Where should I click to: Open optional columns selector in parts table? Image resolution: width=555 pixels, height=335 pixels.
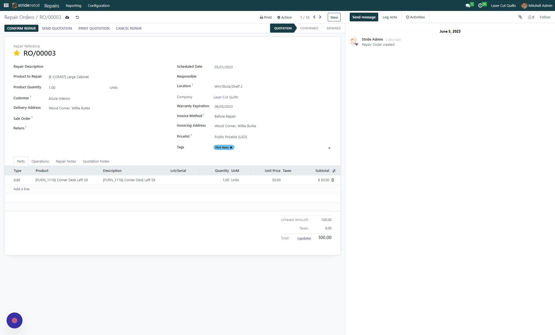334,171
